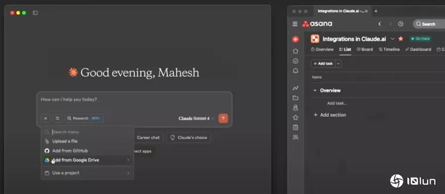Collapse the Overview section triangle

(315, 91)
